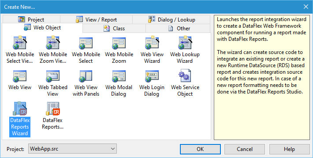Select the highlighted DataFlex Reports Wizard icon
The image size is (313, 158).
pos(20,108)
